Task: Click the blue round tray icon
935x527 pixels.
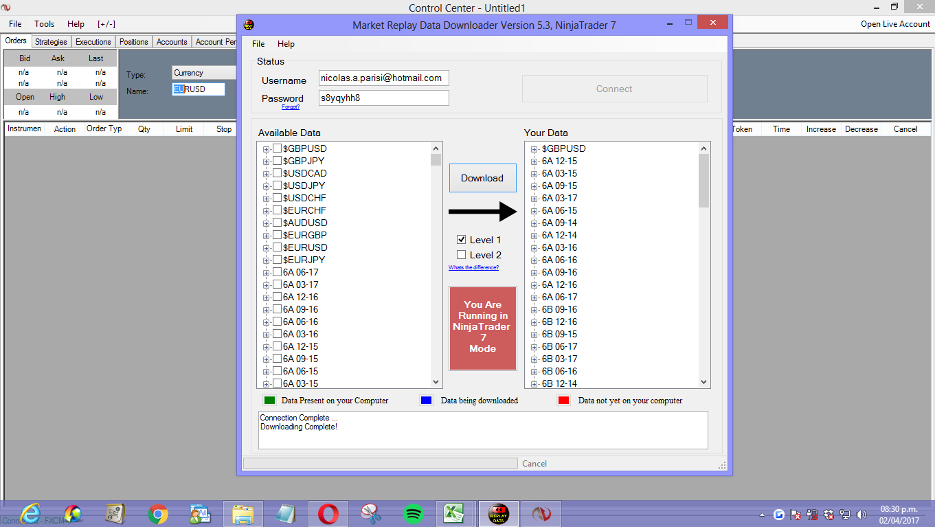Action: [x=779, y=515]
